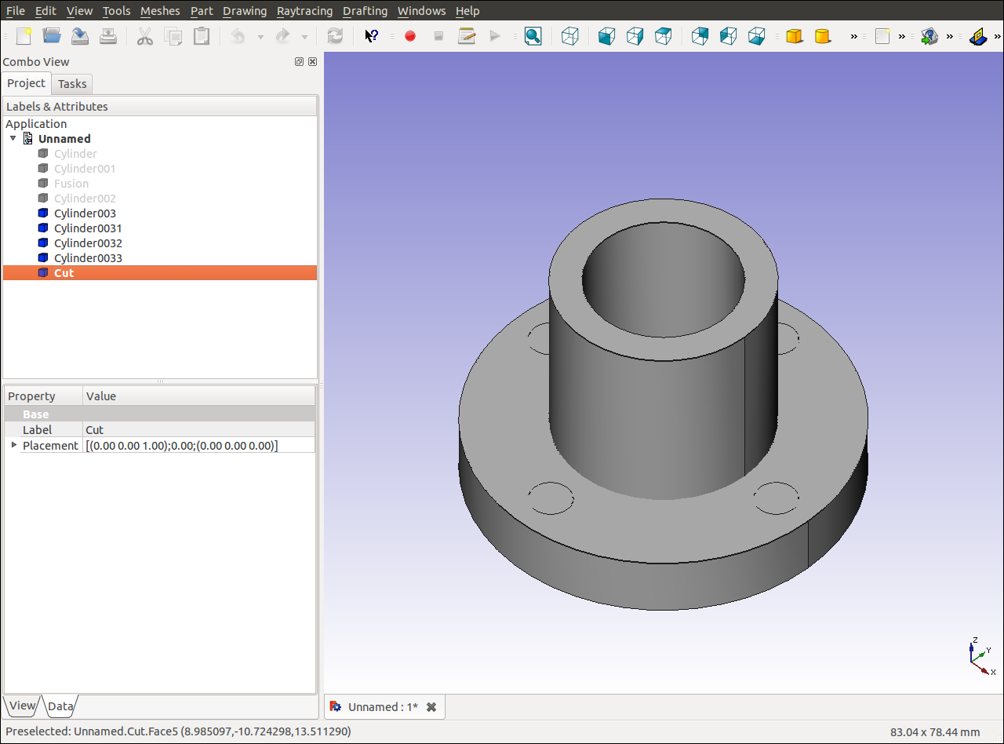This screenshot has width=1004, height=744.
Task: Click the Execute macro play icon
Action: click(495, 36)
